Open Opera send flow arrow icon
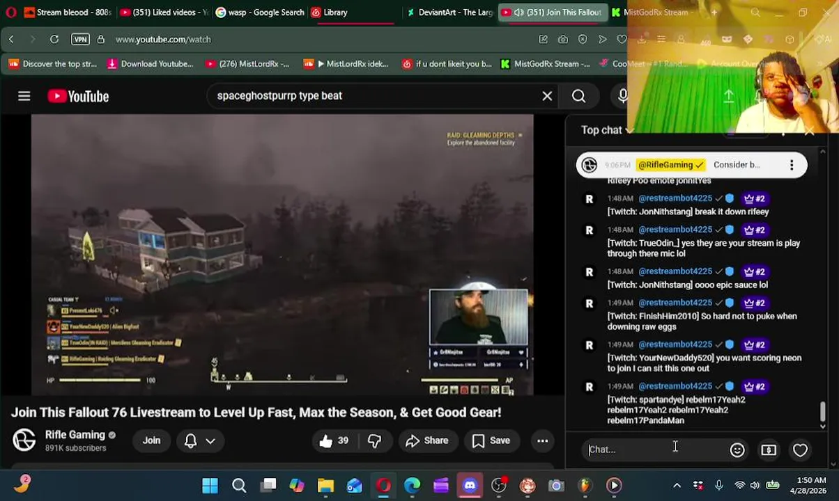 click(x=602, y=40)
